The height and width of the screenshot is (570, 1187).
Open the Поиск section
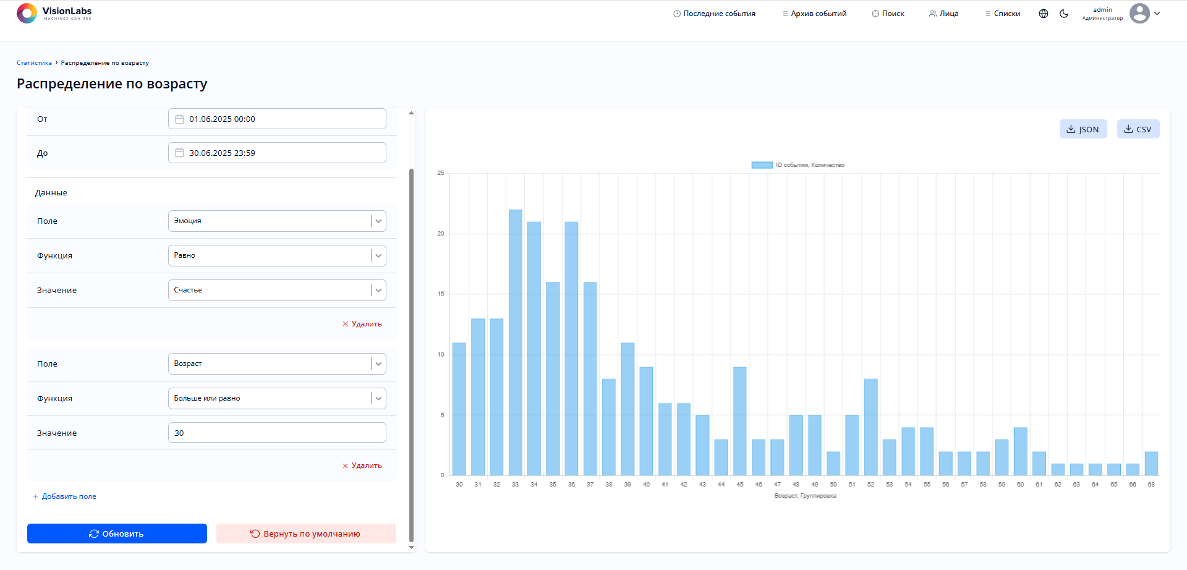pyautogui.click(x=888, y=14)
